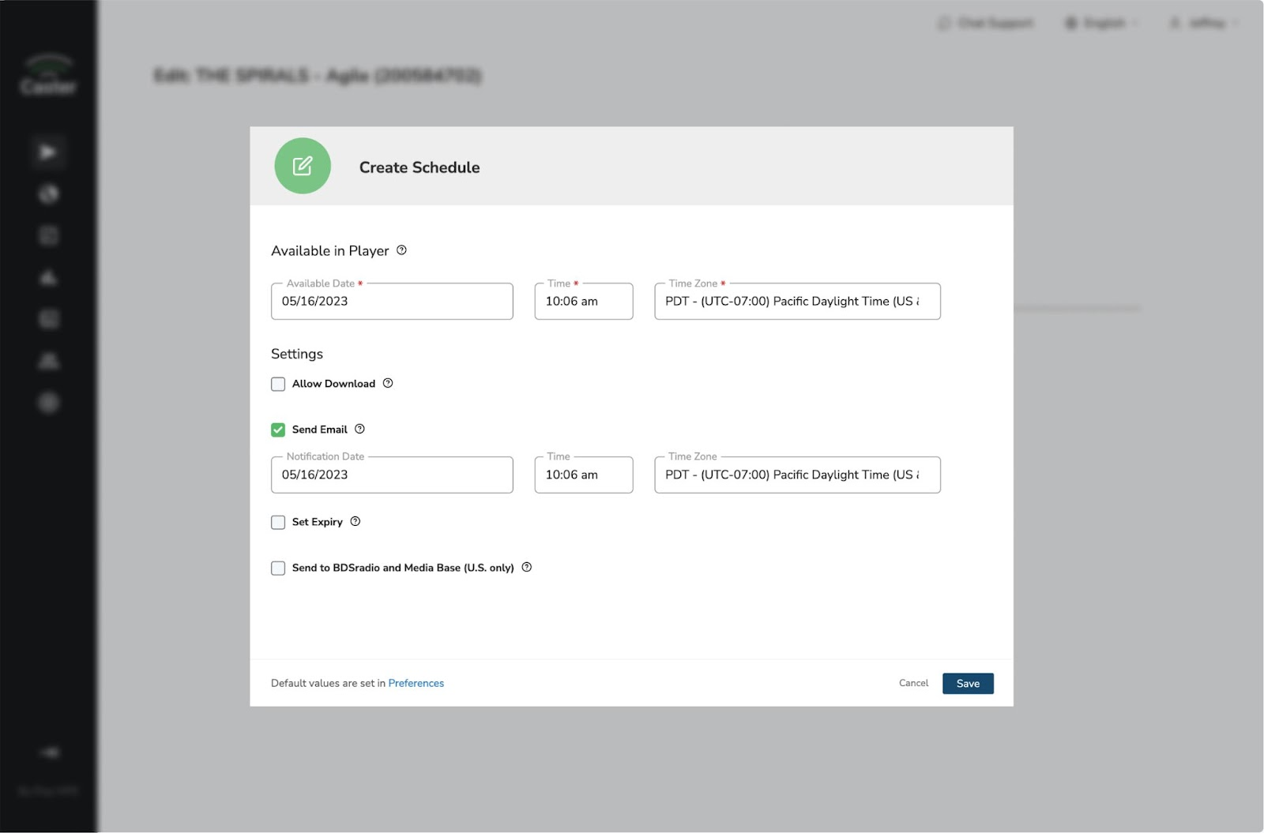1264x833 pixels.
Task: Save the schedule
Action: click(968, 683)
